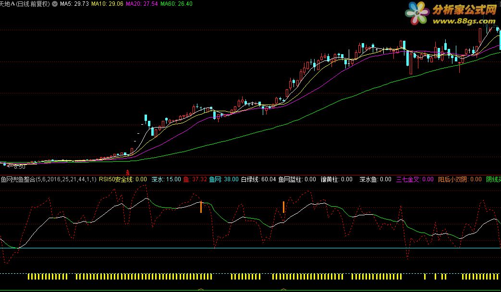Select the 阳后小双阴: 0.00 orange label
The width and height of the screenshot is (501, 292).
[460, 179]
